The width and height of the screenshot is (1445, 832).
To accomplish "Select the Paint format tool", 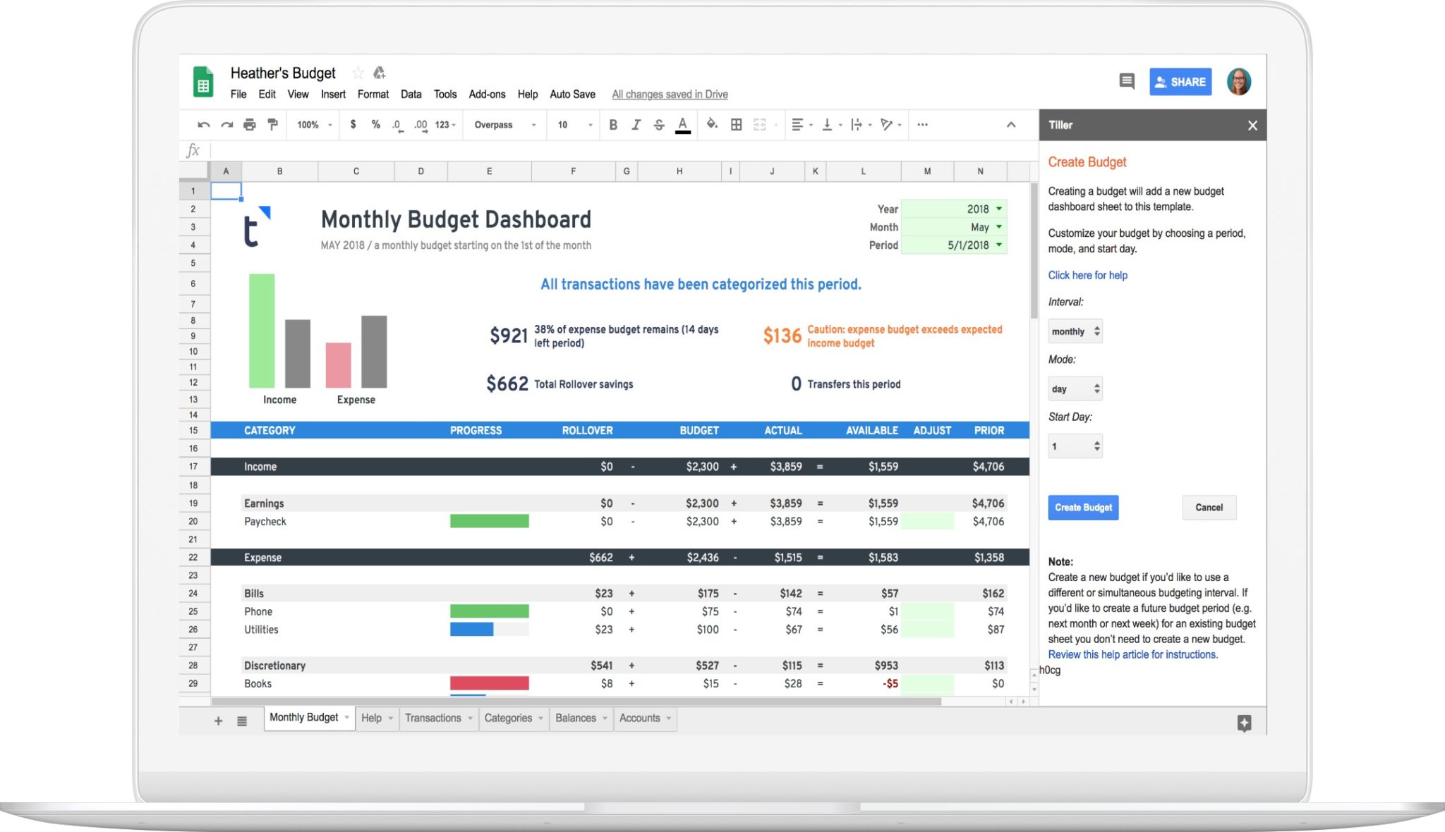I will [x=273, y=125].
